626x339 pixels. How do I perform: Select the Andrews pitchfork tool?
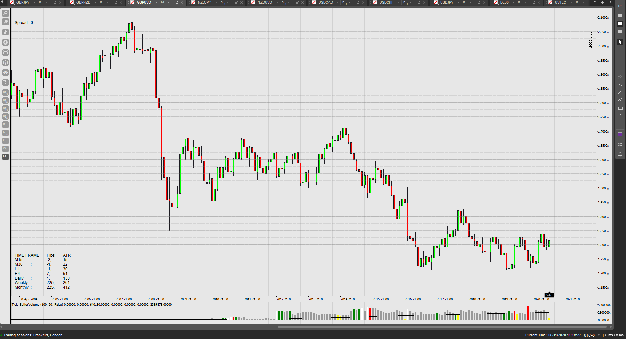620,92
